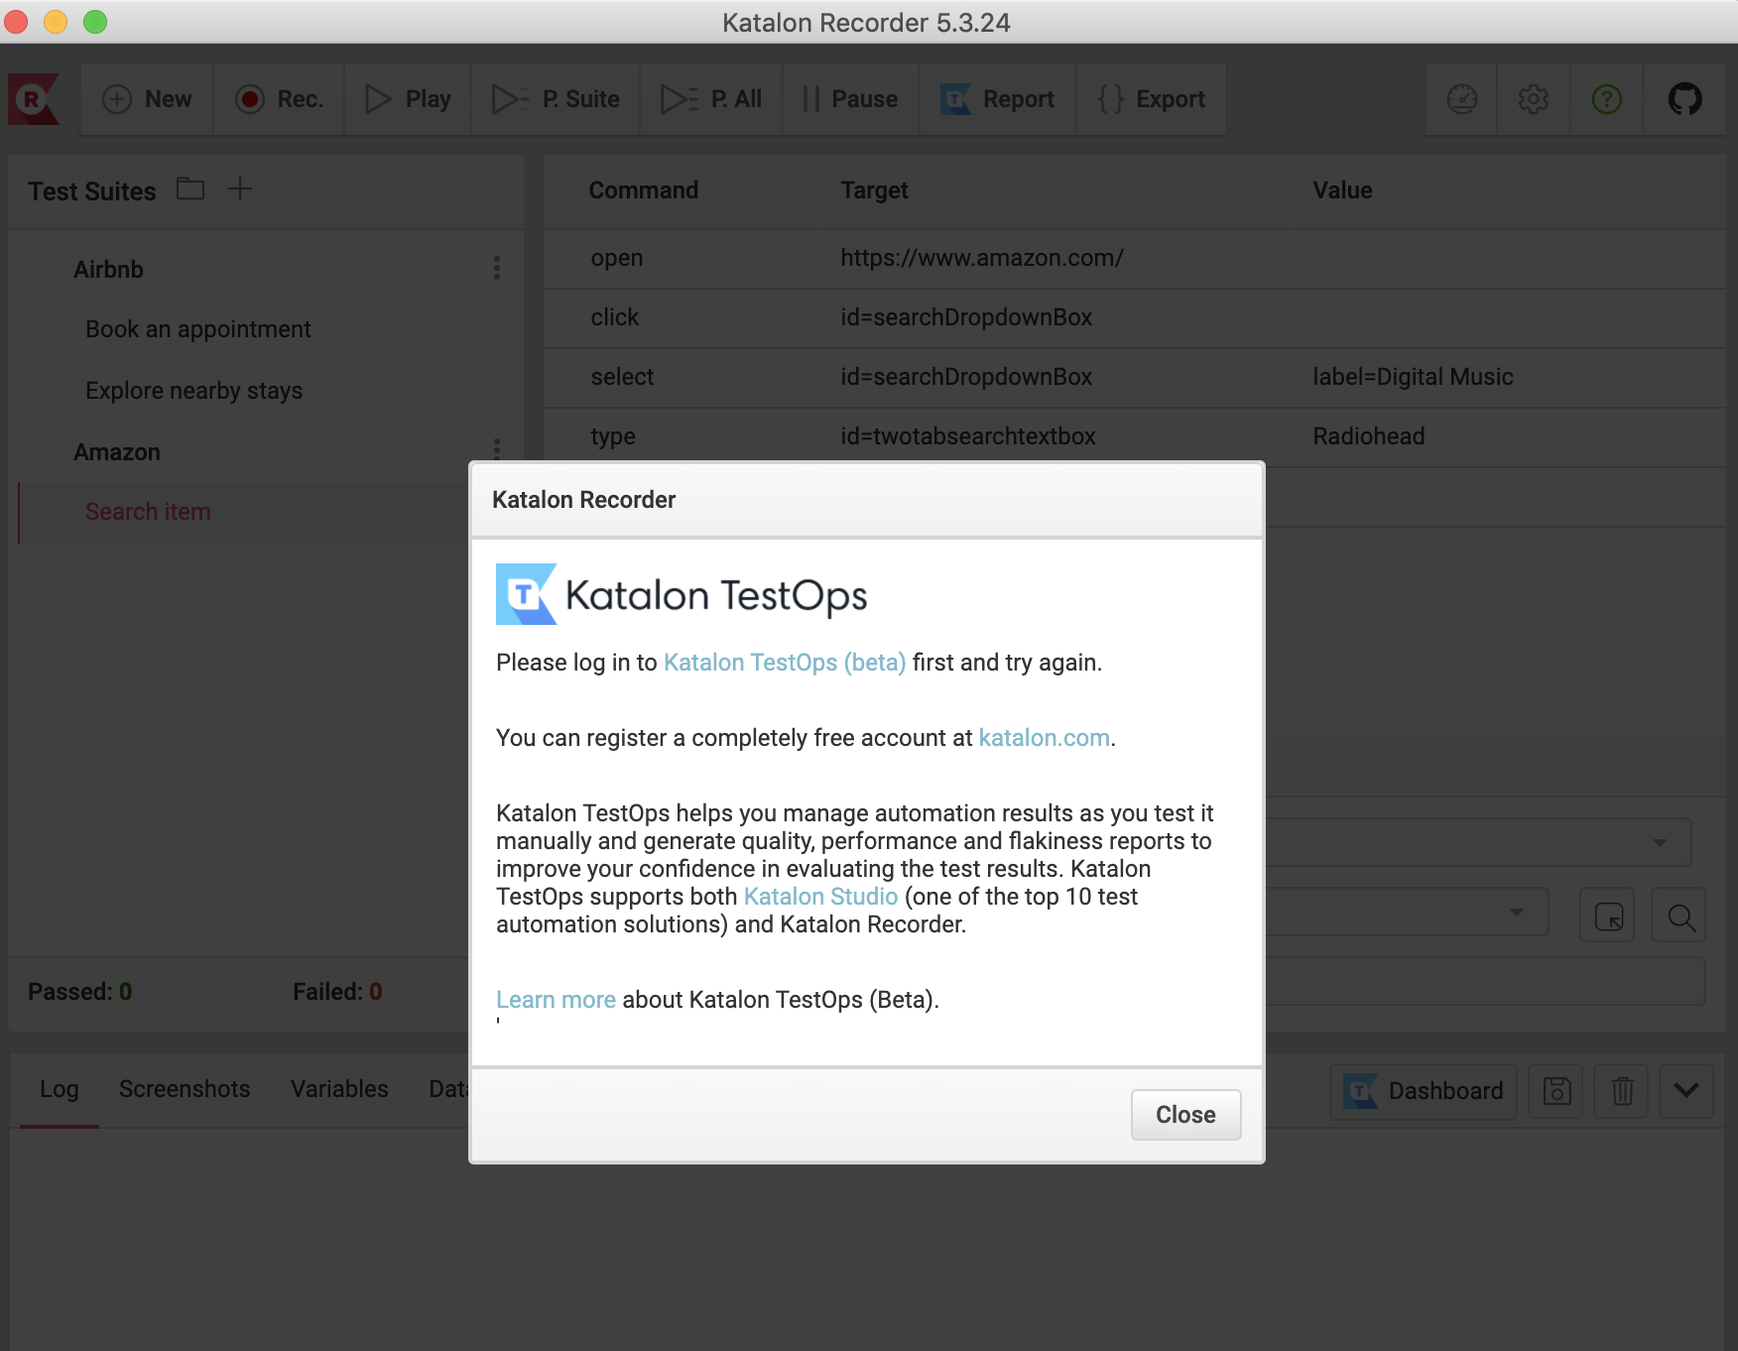
Task: Click the speed gauge icon
Action: tap(1462, 99)
